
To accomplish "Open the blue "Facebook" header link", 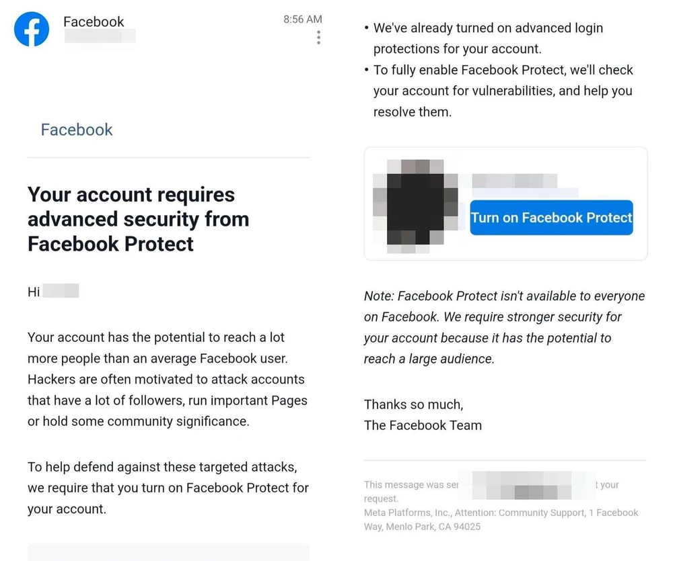I will [76, 130].
